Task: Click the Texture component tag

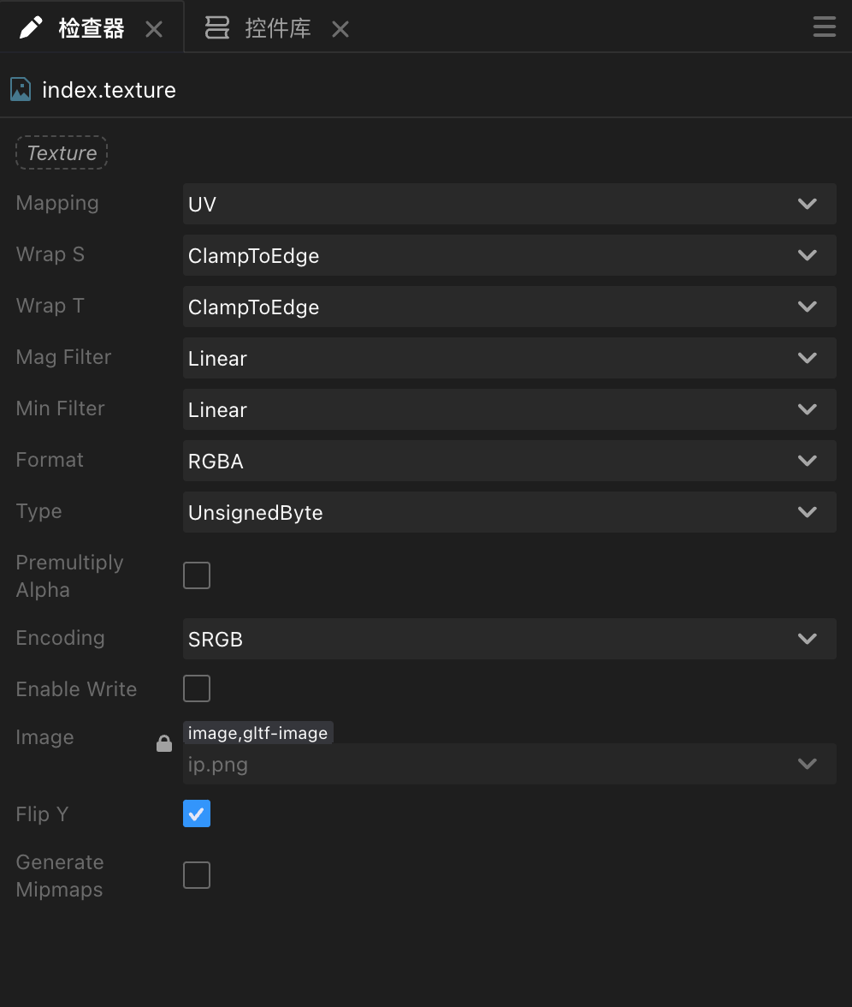Action: point(62,152)
